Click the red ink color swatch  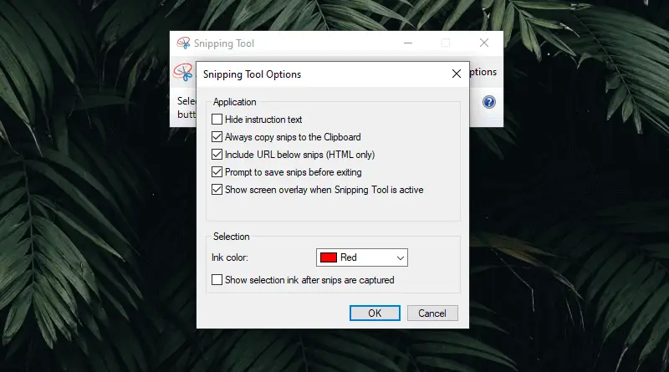tap(329, 257)
